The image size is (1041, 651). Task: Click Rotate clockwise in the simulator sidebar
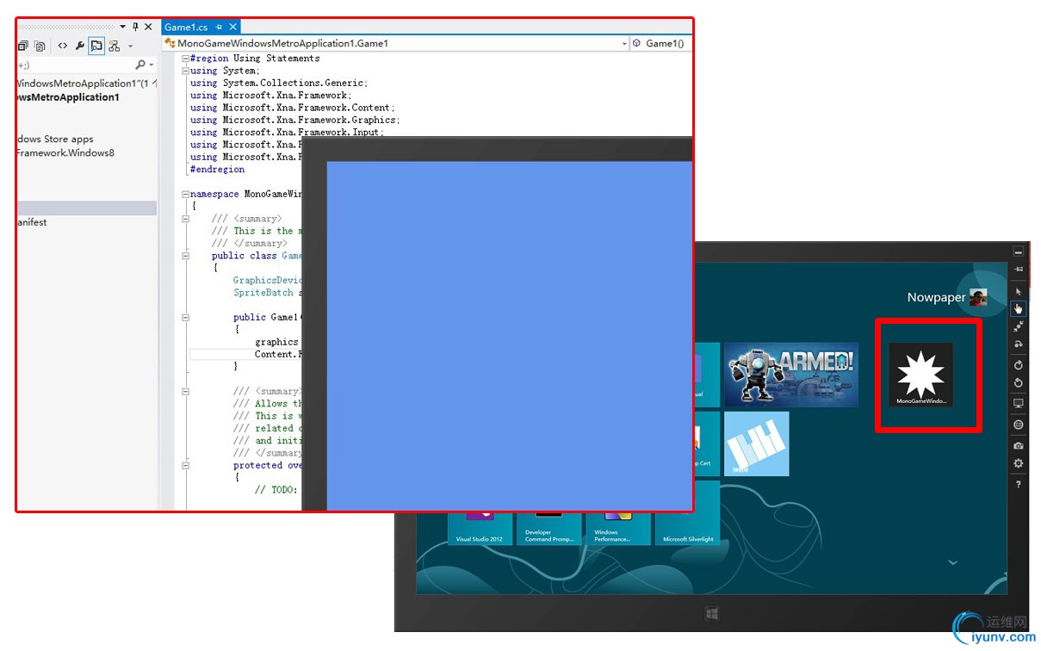tap(1019, 366)
